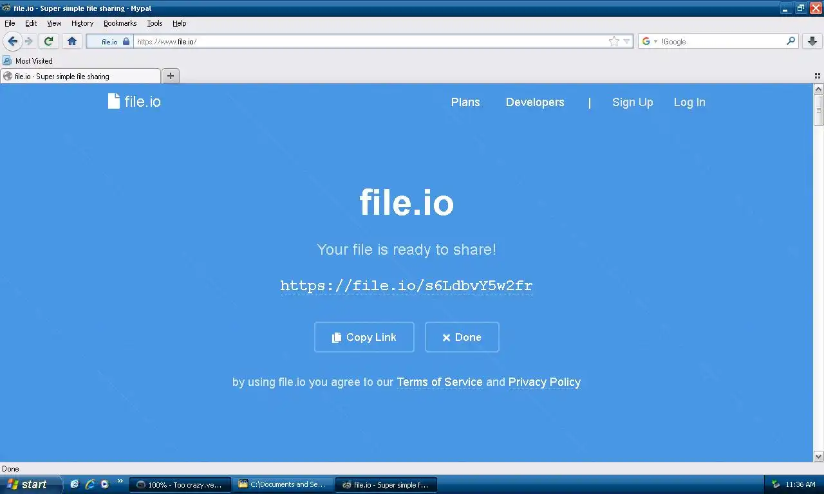Click the vertical scrollbar thumb

click(x=818, y=110)
